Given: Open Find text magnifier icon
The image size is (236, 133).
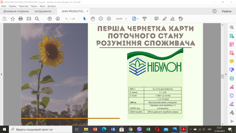Looking at the screenshot, I should pyautogui.click(x=37, y=19).
